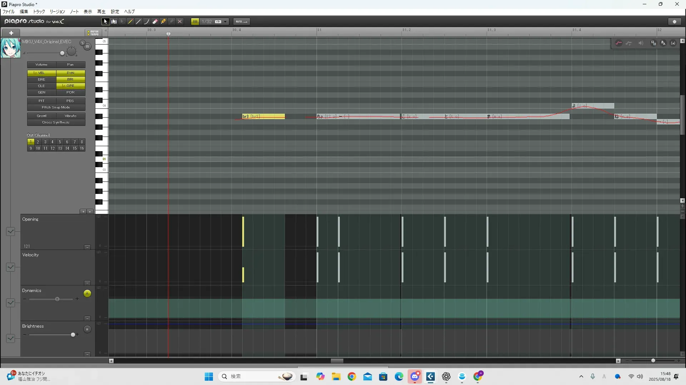Click the phoneme [a] display icon
Image resolution: width=686 pixels, height=385 pixels.
click(673, 43)
